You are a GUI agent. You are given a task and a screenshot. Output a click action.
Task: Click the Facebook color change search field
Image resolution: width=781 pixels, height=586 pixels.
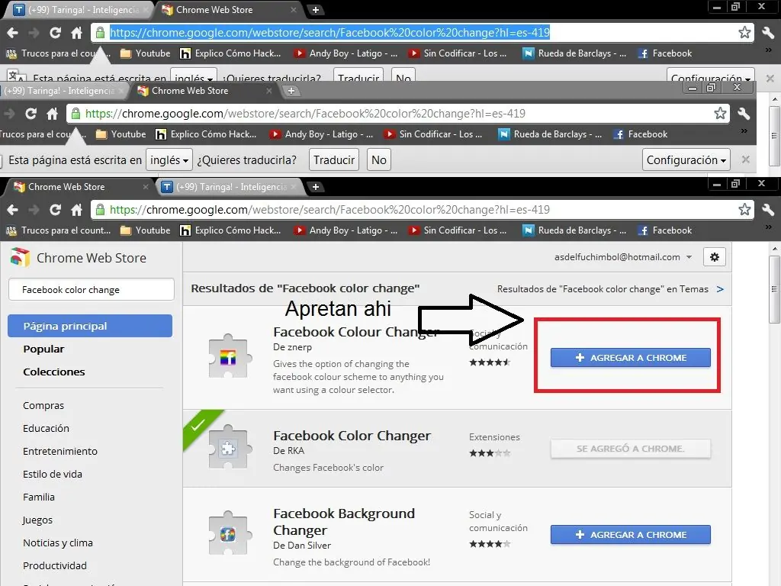tap(92, 289)
